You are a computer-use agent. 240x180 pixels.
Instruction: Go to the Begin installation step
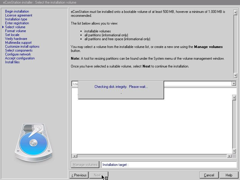pos(17,11)
